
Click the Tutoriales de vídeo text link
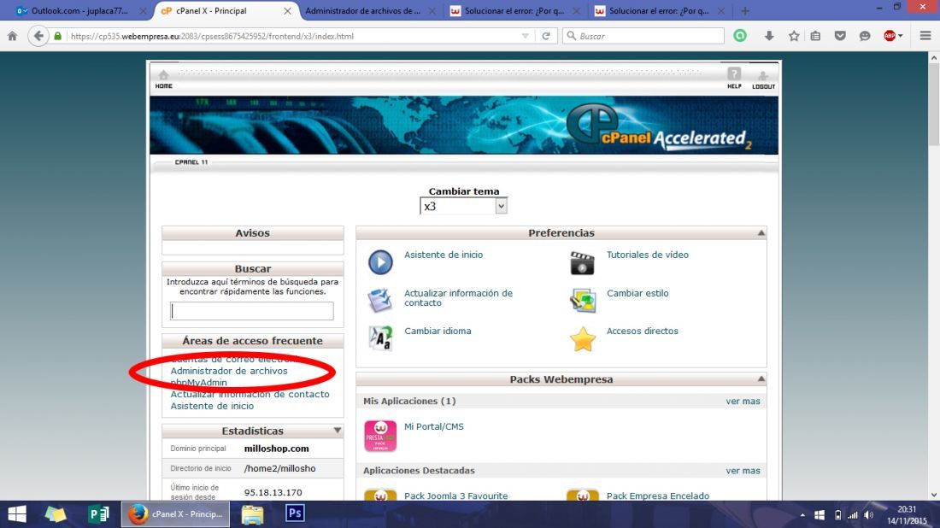point(648,255)
